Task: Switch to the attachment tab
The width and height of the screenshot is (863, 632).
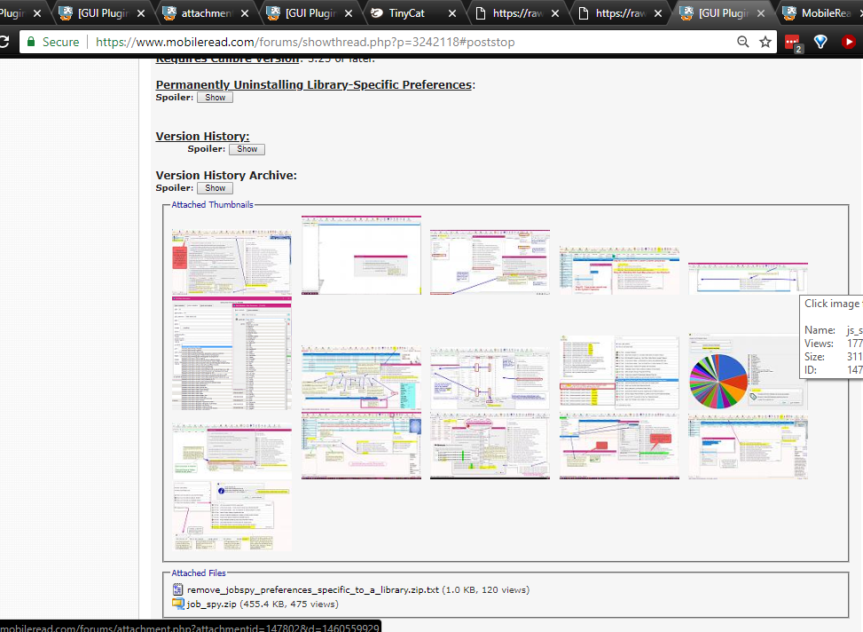Action: pyautogui.click(x=207, y=13)
